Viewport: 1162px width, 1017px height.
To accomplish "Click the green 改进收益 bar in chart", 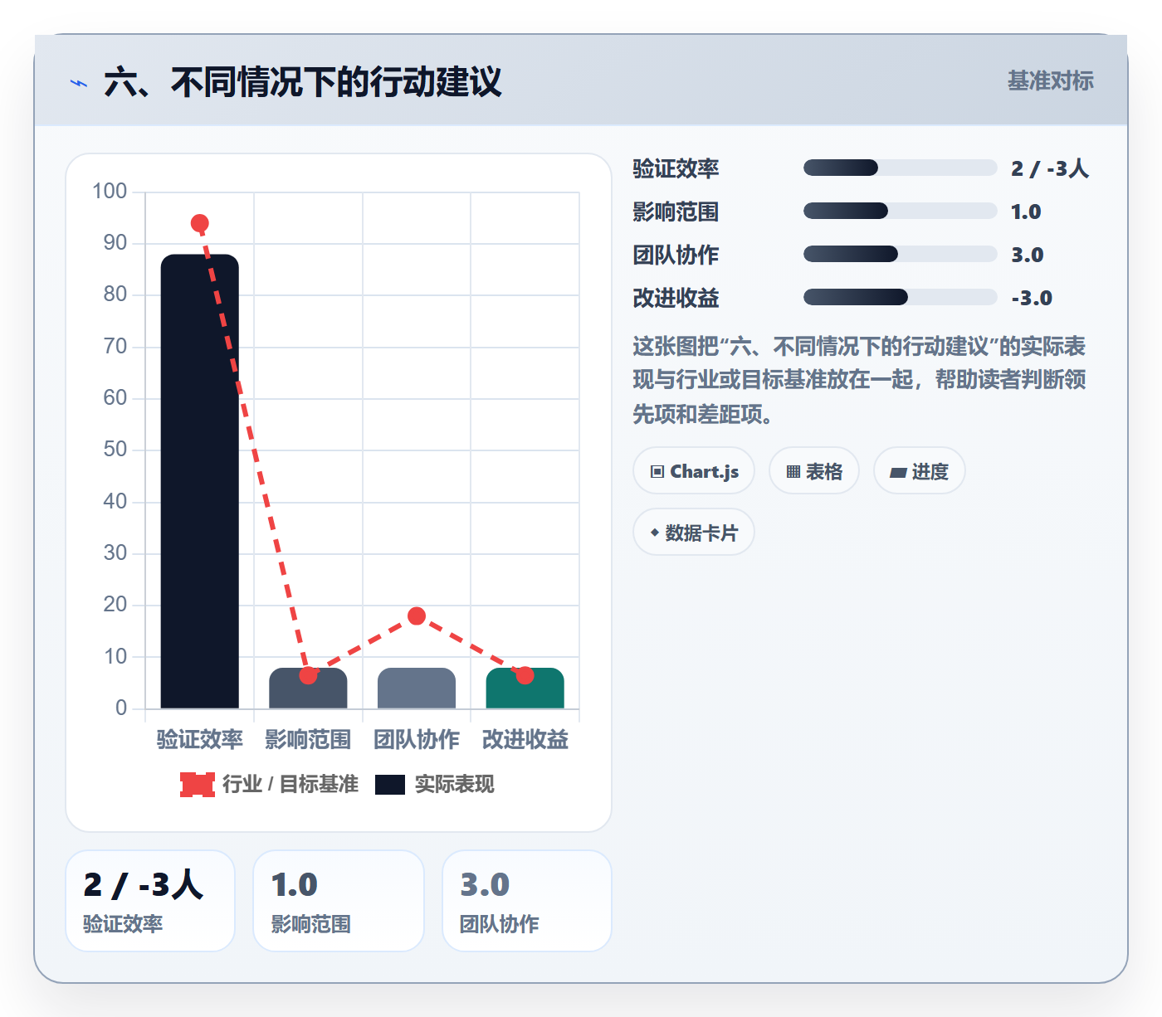I will pyautogui.click(x=525, y=688).
